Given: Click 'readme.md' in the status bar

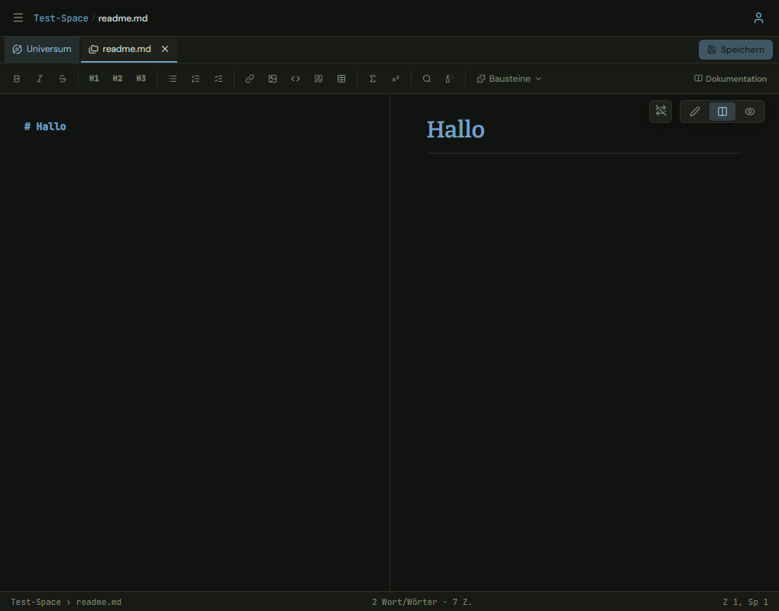Looking at the screenshot, I should (x=99, y=602).
